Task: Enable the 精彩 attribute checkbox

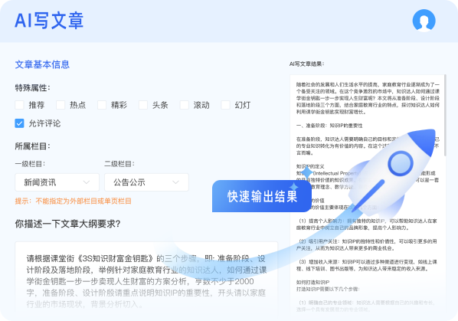Action: click(102, 105)
